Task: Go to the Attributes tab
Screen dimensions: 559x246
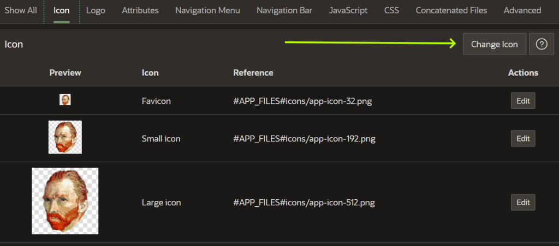Action: click(x=140, y=10)
